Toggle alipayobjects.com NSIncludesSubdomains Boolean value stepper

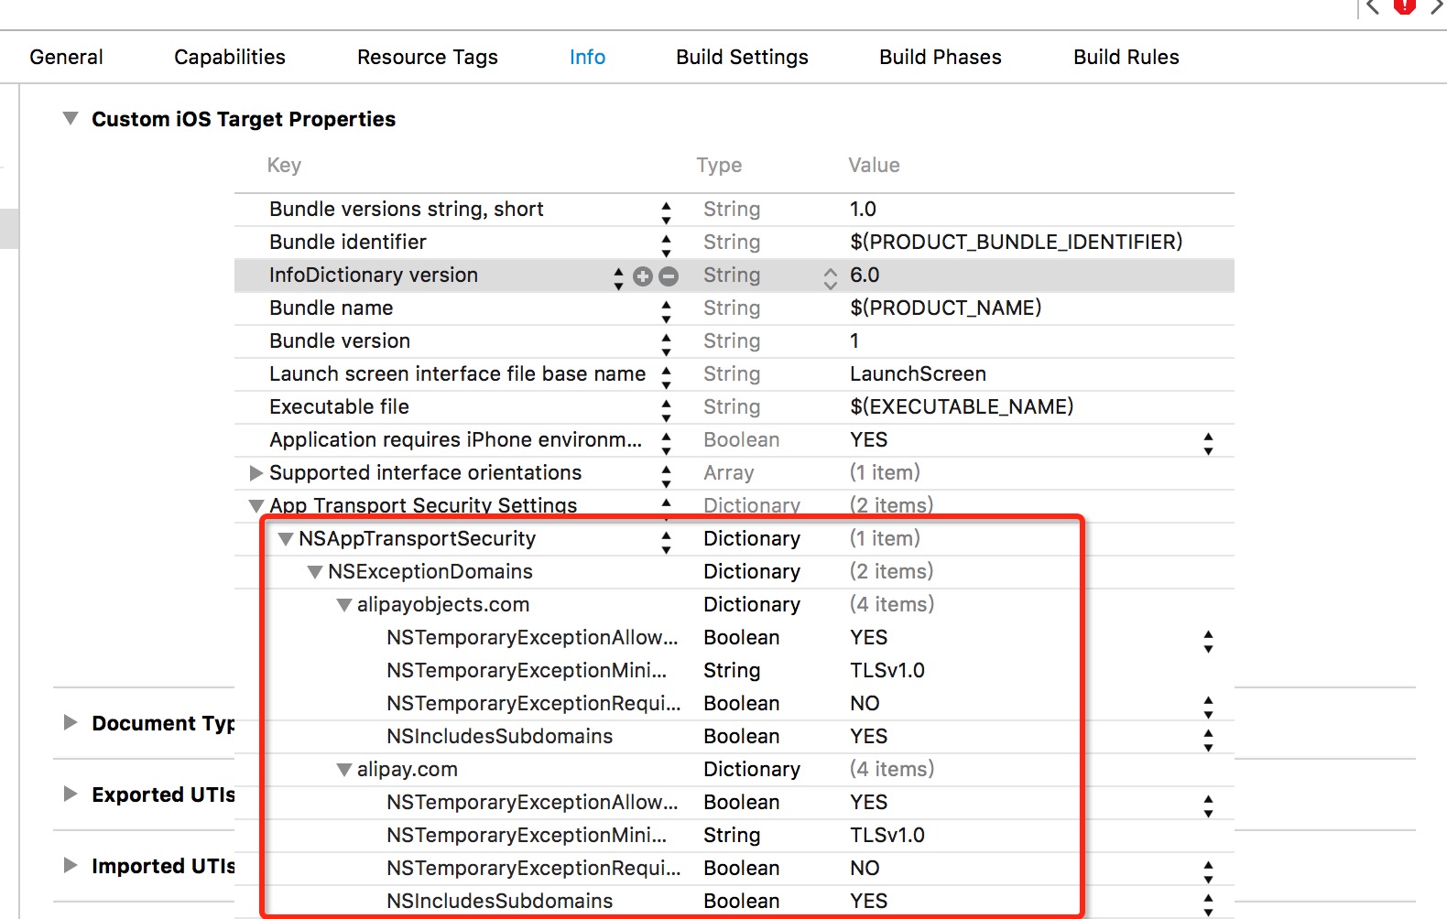click(1208, 739)
